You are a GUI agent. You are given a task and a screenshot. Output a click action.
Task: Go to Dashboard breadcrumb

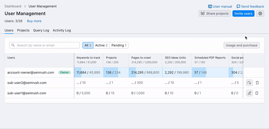click(13, 6)
